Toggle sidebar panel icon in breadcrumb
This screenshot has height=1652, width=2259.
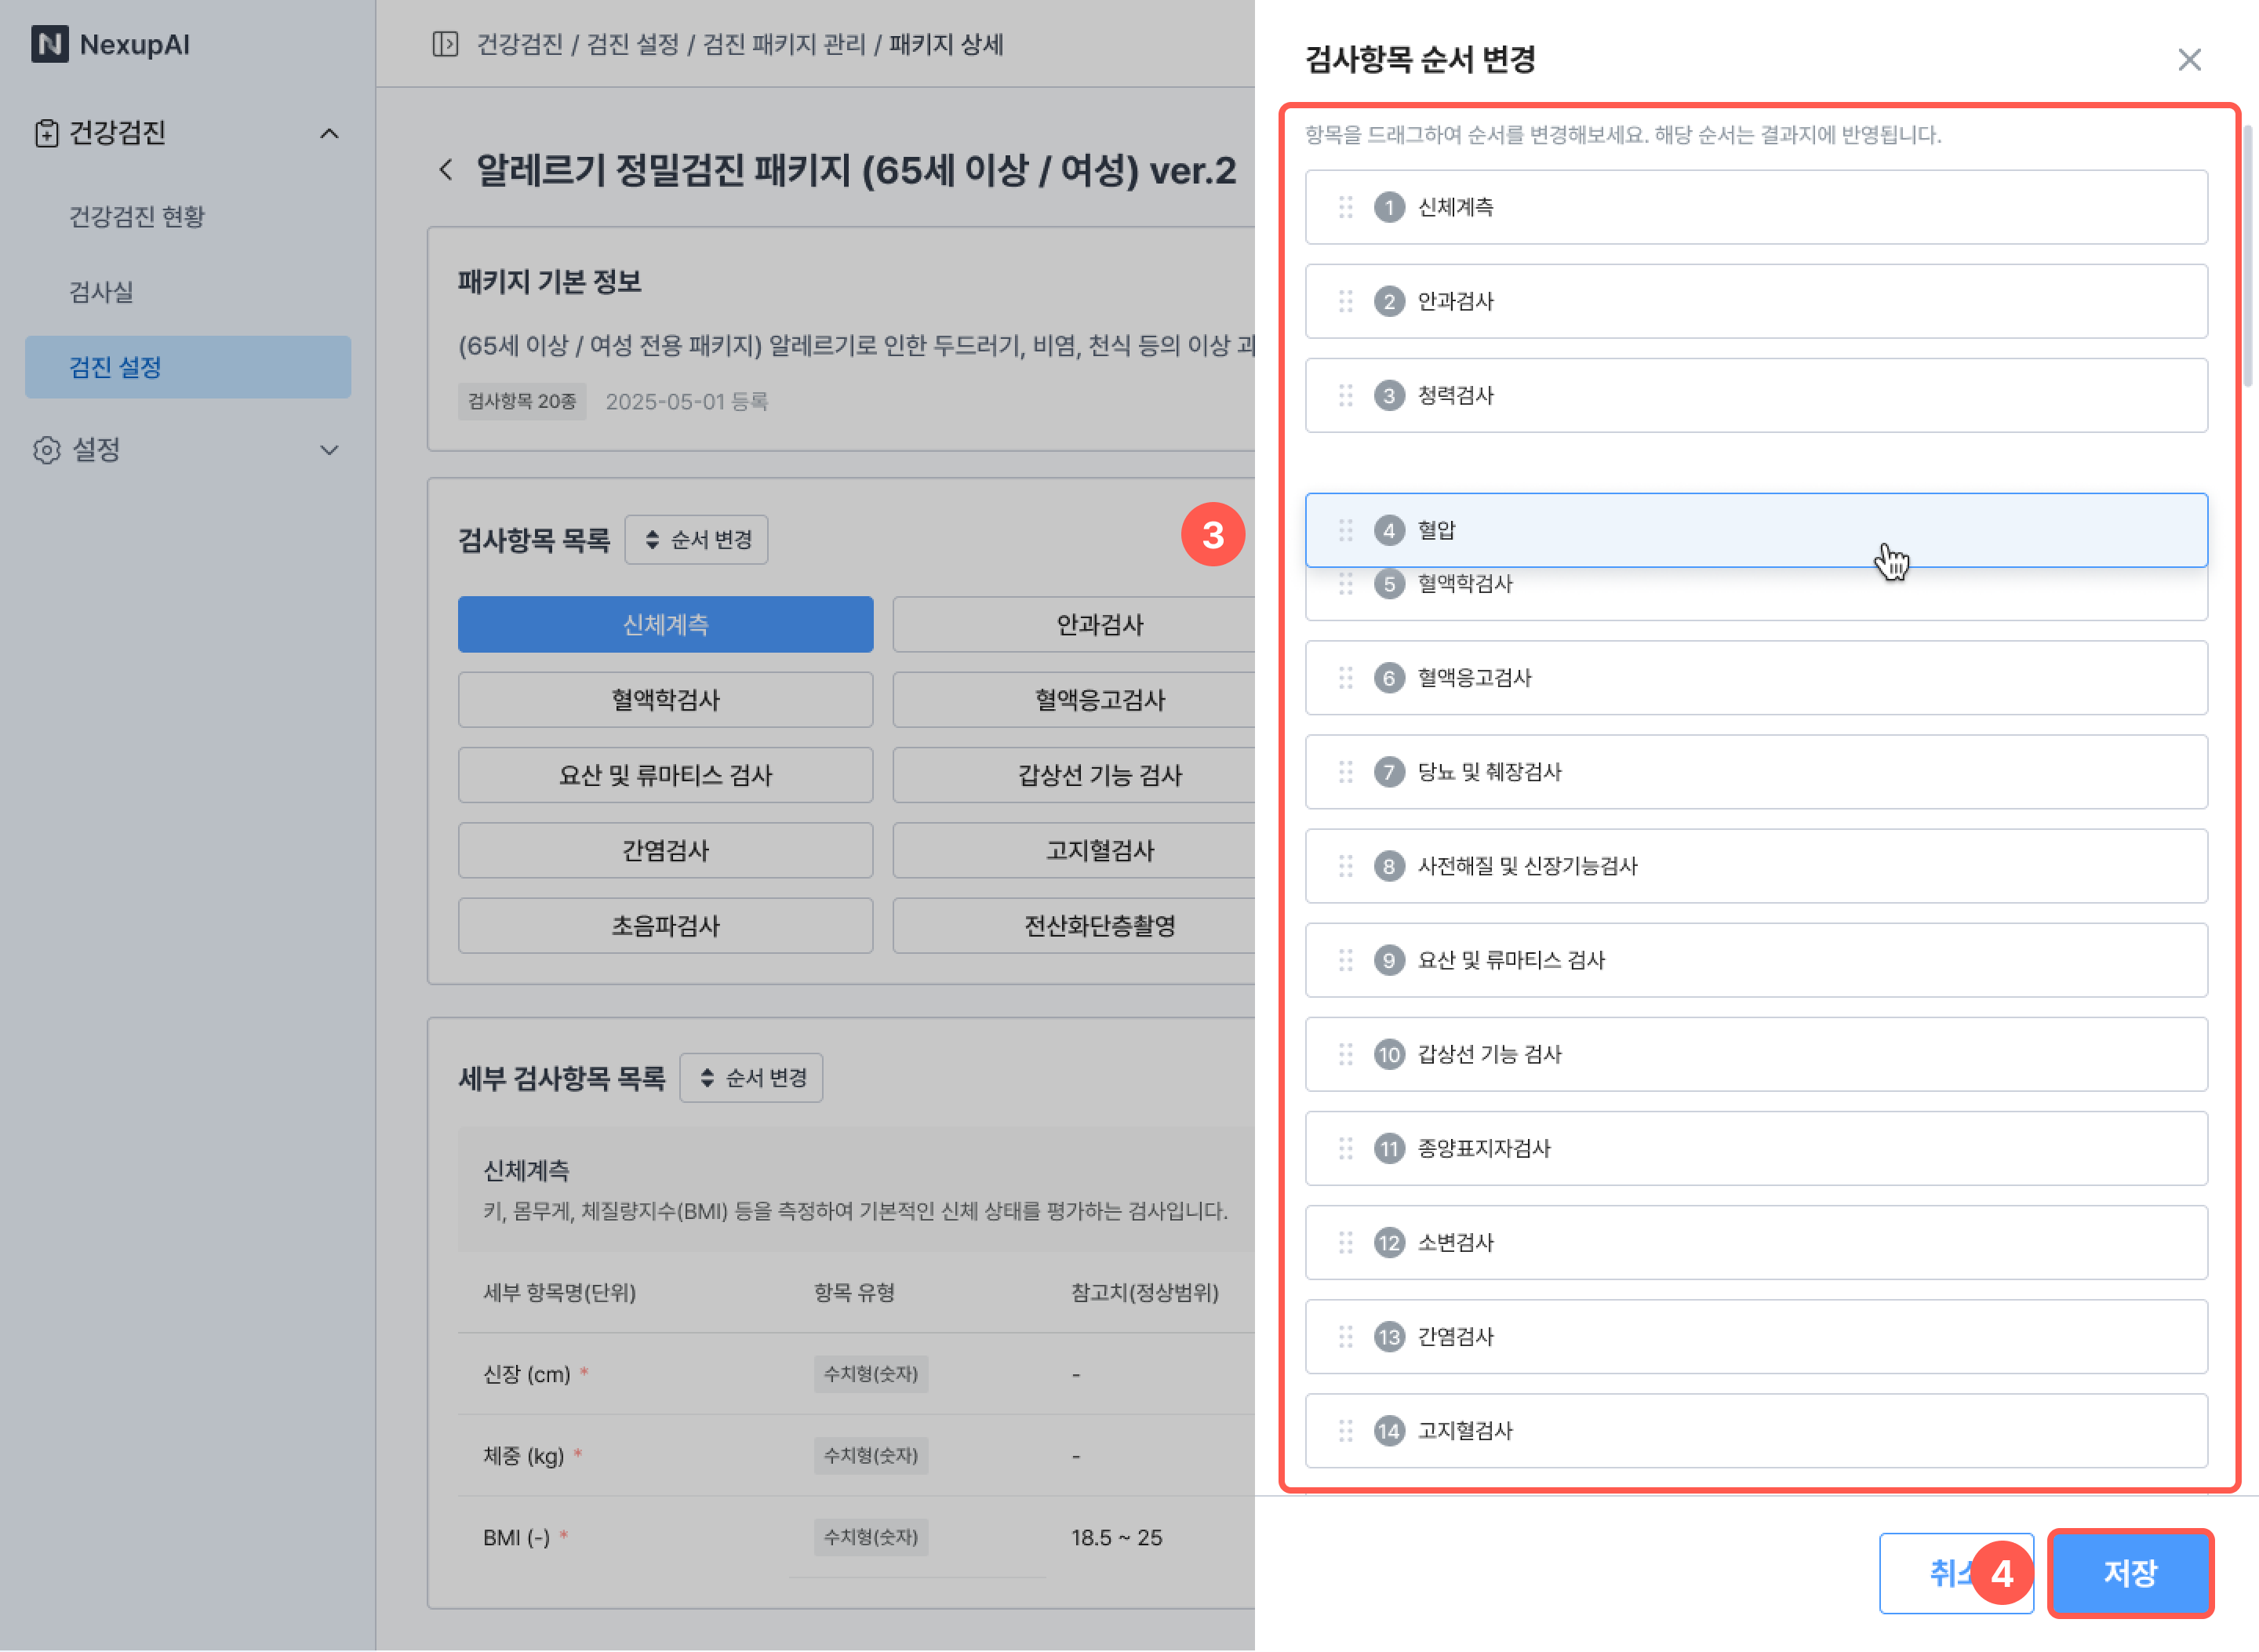[445, 44]
